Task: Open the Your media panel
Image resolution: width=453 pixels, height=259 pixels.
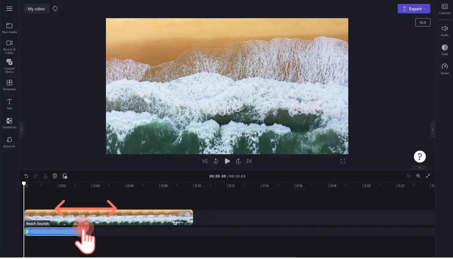Action: point(9,28)
